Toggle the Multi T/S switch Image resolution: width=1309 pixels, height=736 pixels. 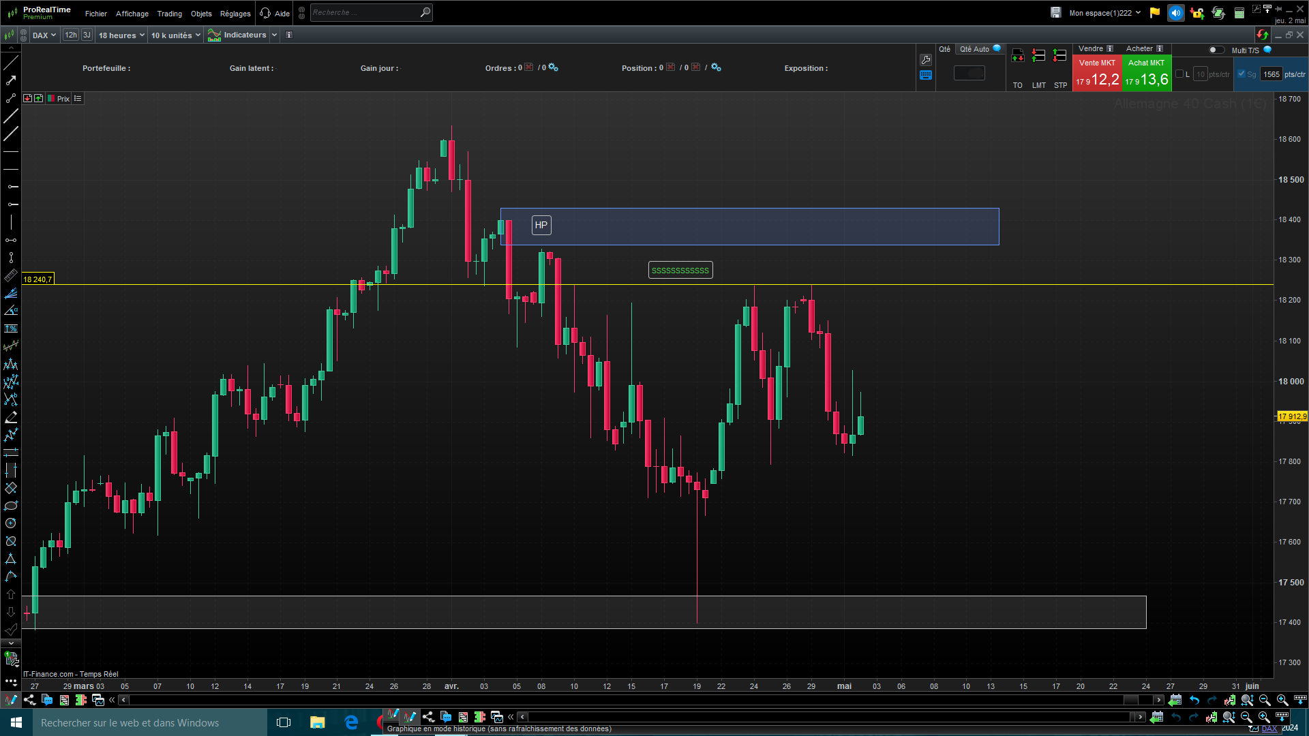coord(1216,50)
